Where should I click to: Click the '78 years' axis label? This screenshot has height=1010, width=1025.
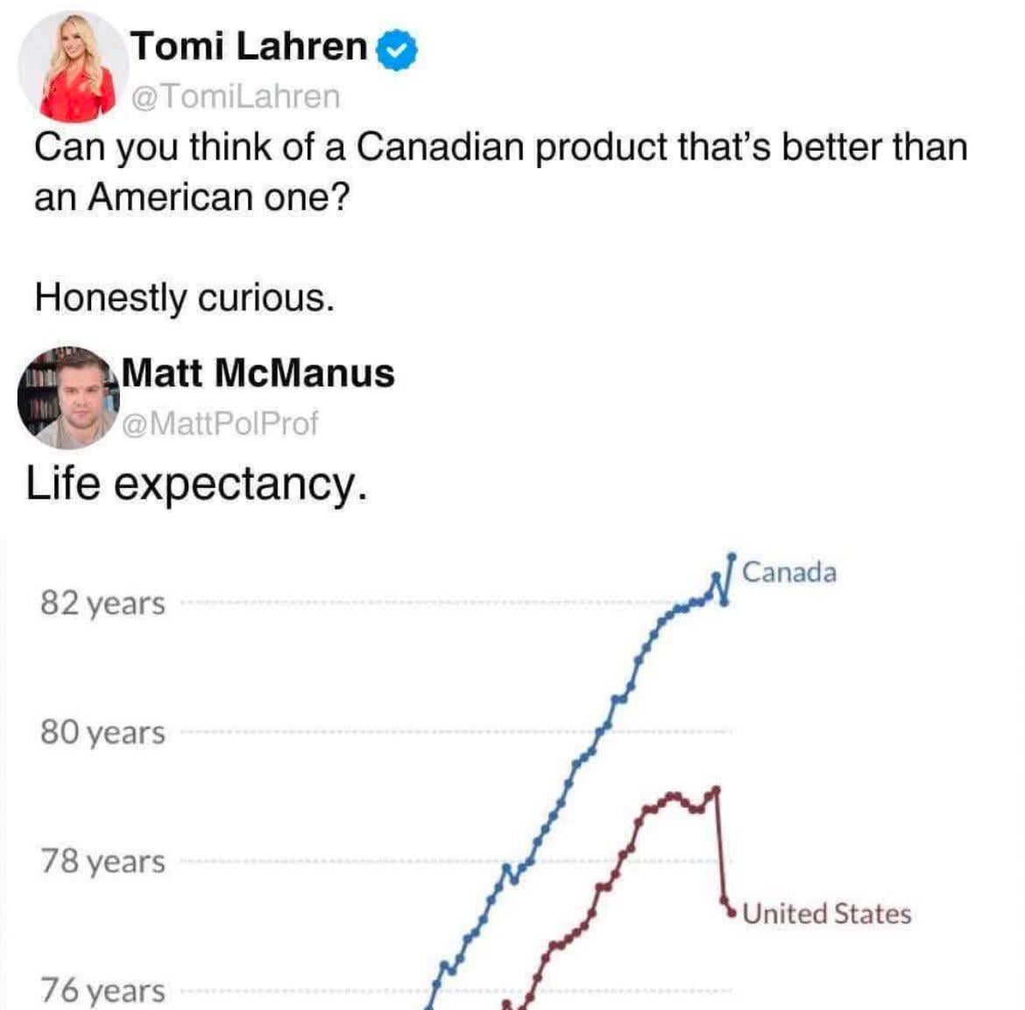point(102,861)
